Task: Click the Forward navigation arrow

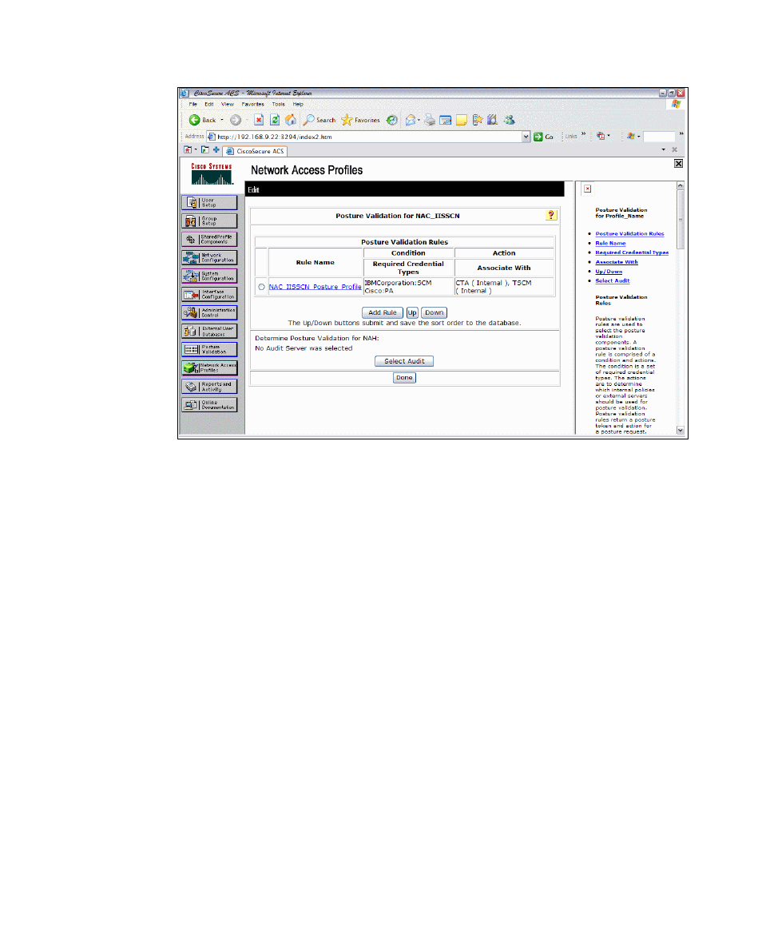Action: coord(236,120)
